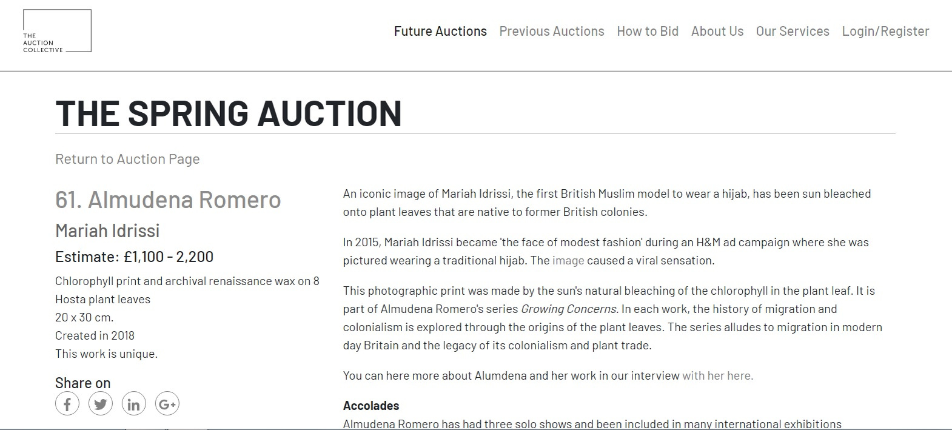The image size is (952, 430).
Task: Open the Future Auctions page
Action: click(x=440, y=32)
